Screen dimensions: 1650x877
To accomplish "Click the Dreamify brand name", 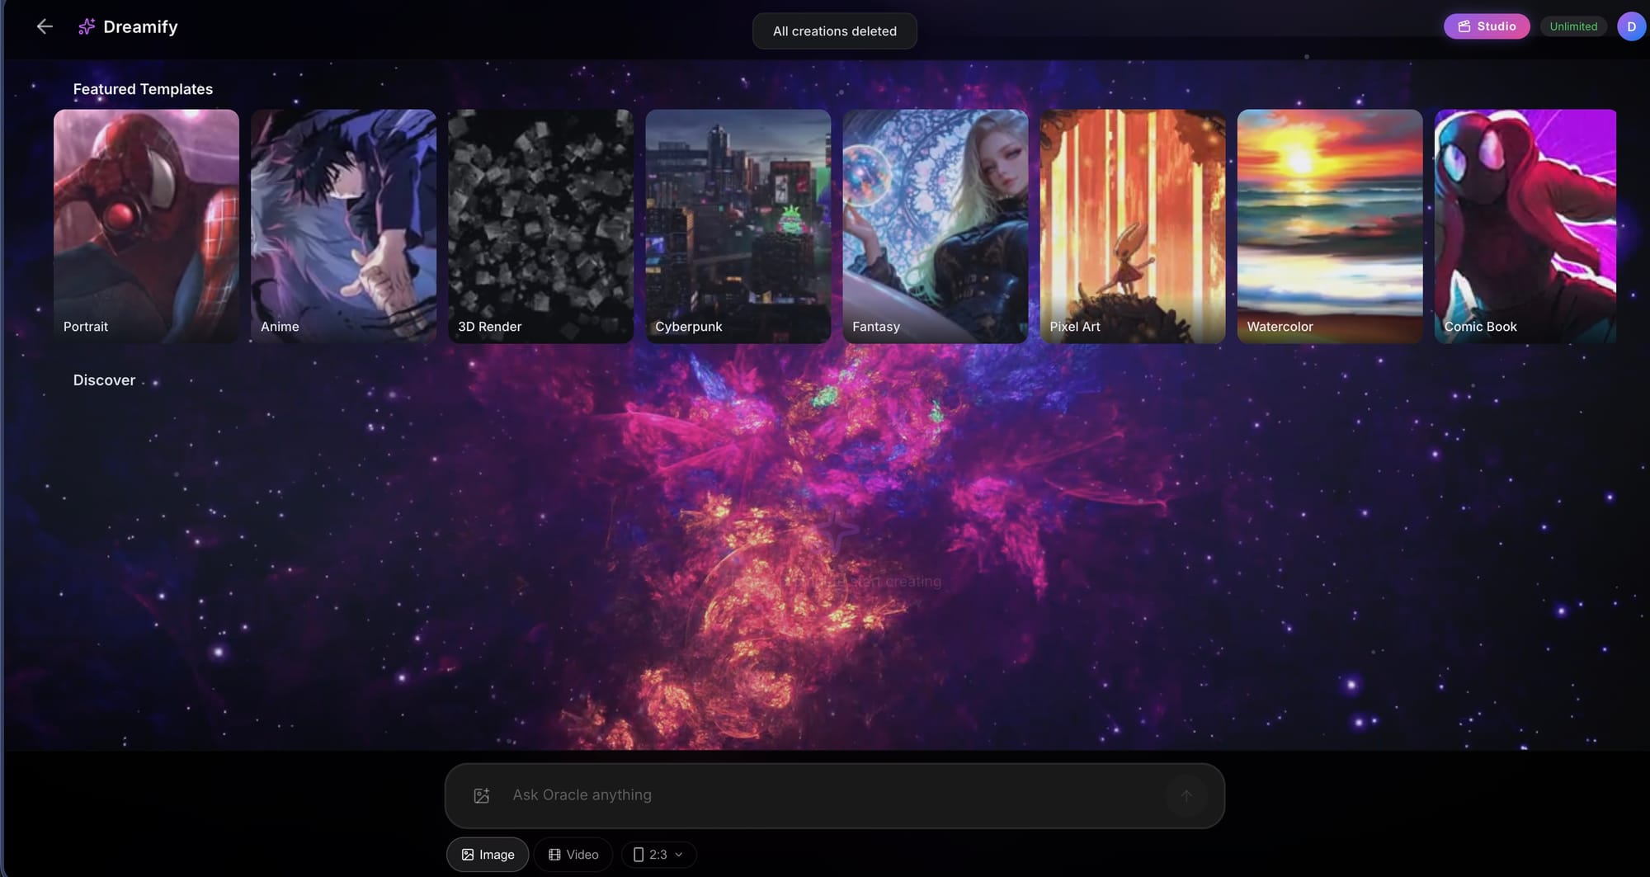I will [140, 27].
